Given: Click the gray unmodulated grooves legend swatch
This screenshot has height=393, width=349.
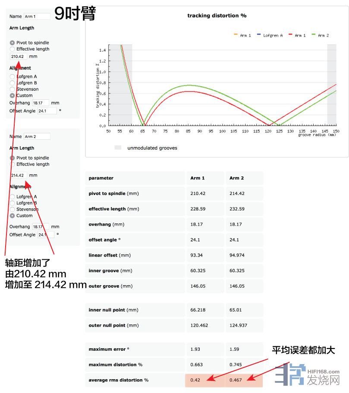Looking at the screenshot, I should click(x=118, y=148).
